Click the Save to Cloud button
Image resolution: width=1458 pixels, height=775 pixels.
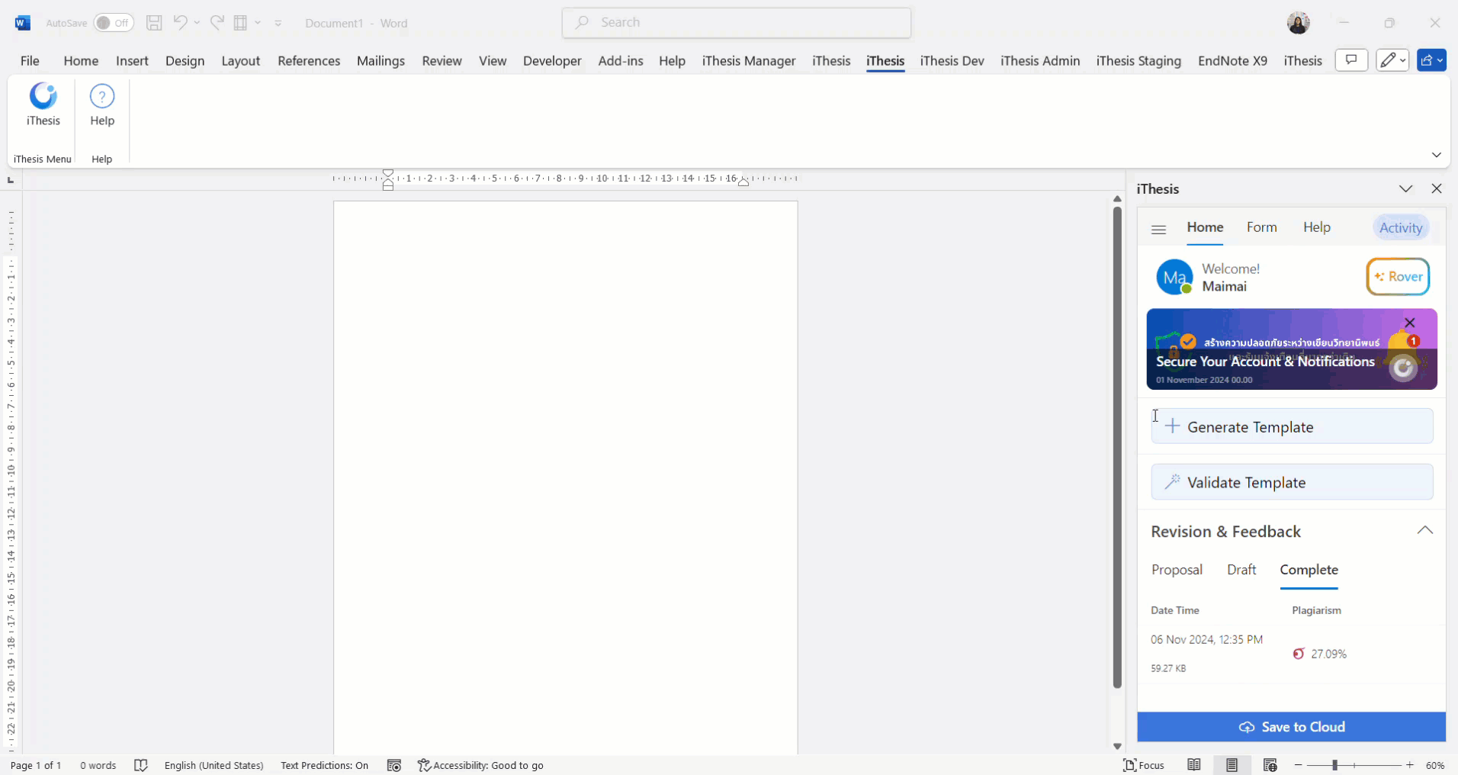point(1292,727)
